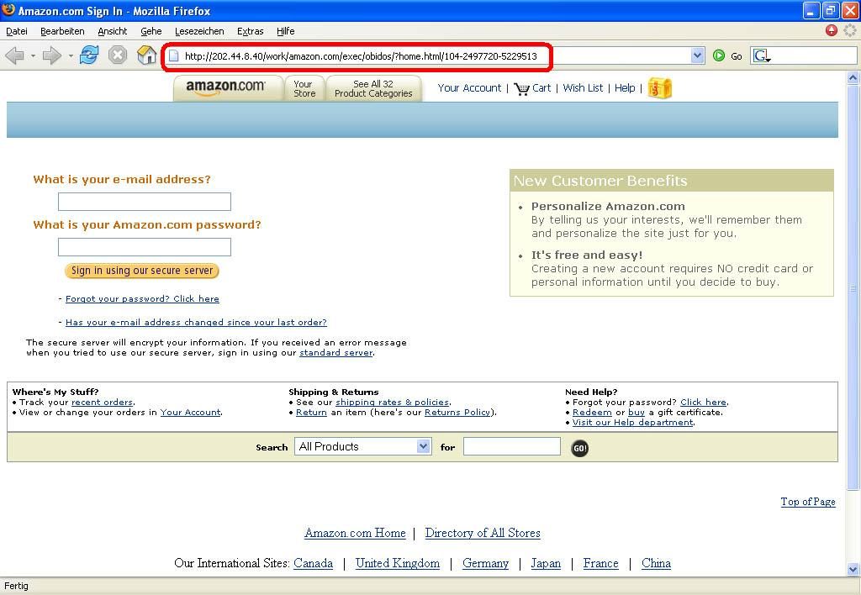The height and width of the screenshot is (595, 861).
Task: Open shipping rates & policies link
Action: tap(392, 402)
